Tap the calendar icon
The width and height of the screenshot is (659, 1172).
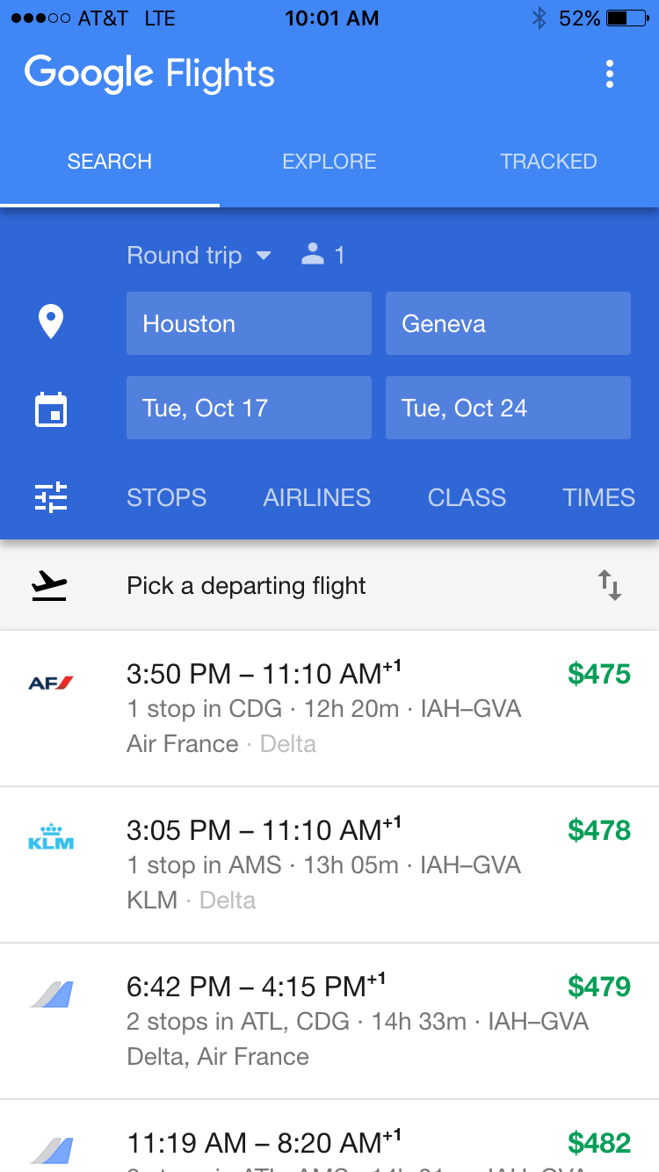[51, 409]
